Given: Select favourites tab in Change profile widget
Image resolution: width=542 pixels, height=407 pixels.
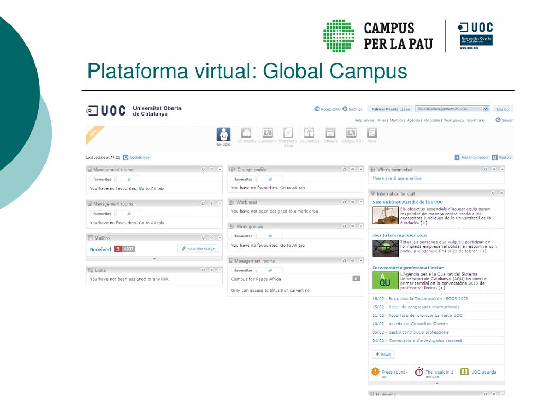Looking at the screenshot, I should (x=243, y=179).
